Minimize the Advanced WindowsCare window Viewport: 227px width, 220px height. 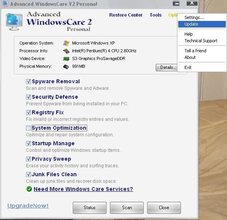tap(176, 3)
